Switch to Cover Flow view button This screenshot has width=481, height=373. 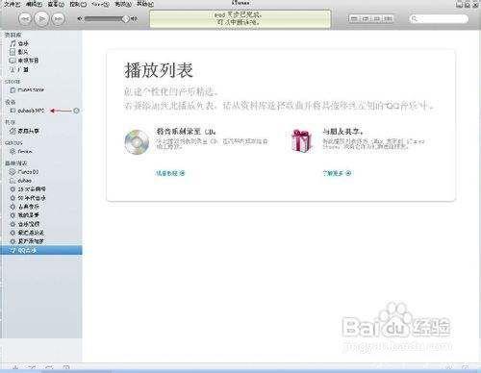pos(388,18)
